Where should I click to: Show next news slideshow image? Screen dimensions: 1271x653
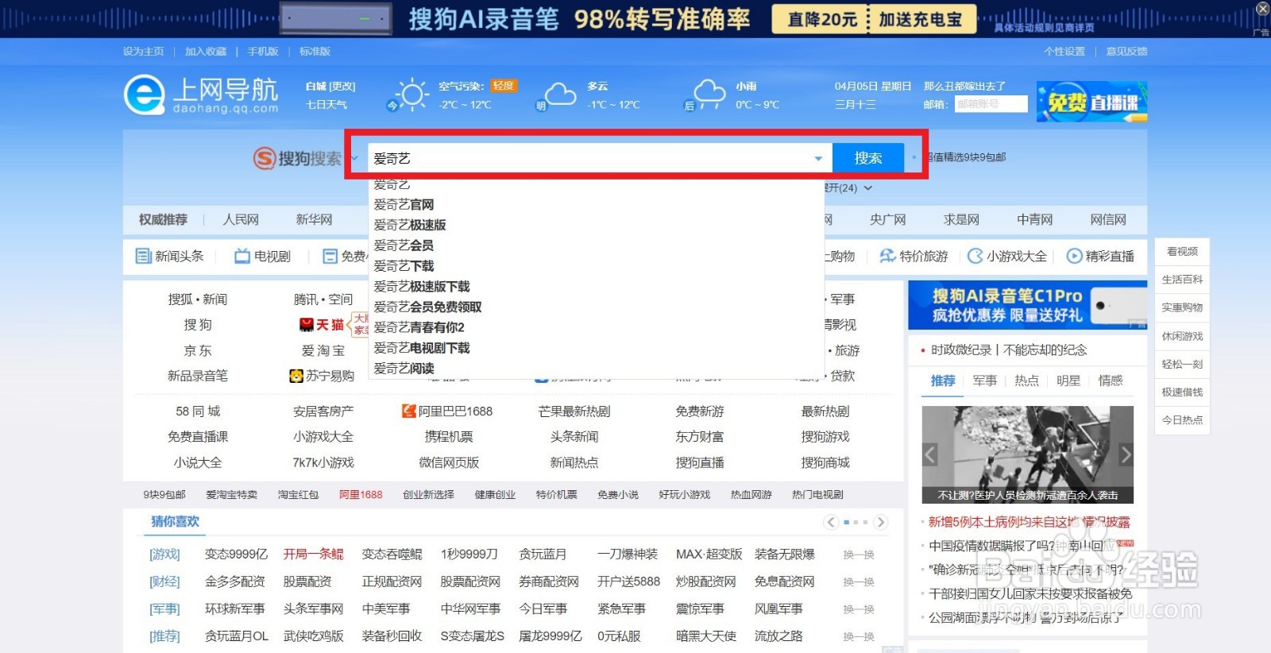pyautogui.click(x=1126, y=454)
